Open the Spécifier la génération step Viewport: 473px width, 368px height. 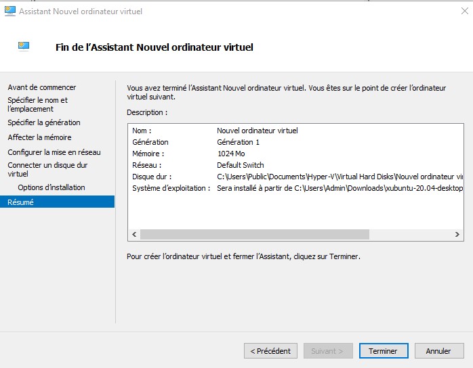44,122
